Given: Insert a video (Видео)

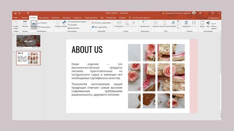Looking at the screenshot, I should [202, 24].
